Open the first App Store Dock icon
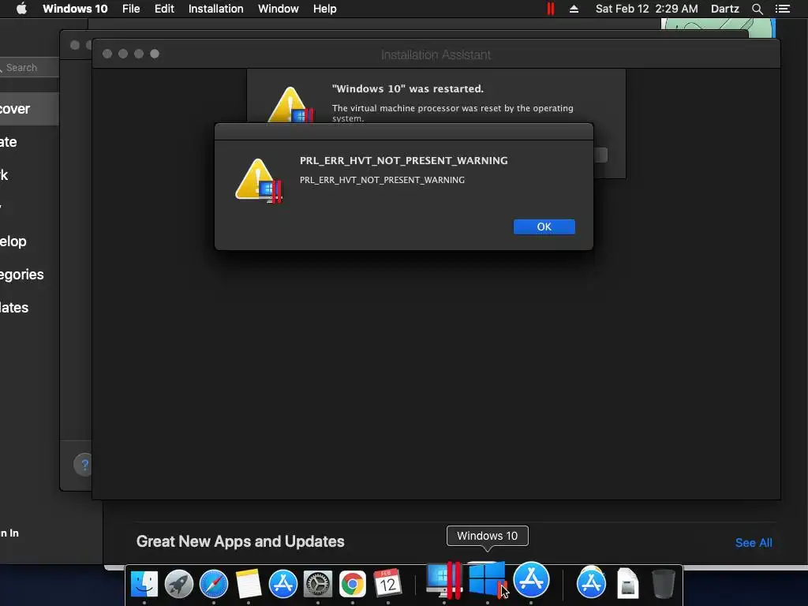Screen dimensions: 808x606 click(283, 584)
